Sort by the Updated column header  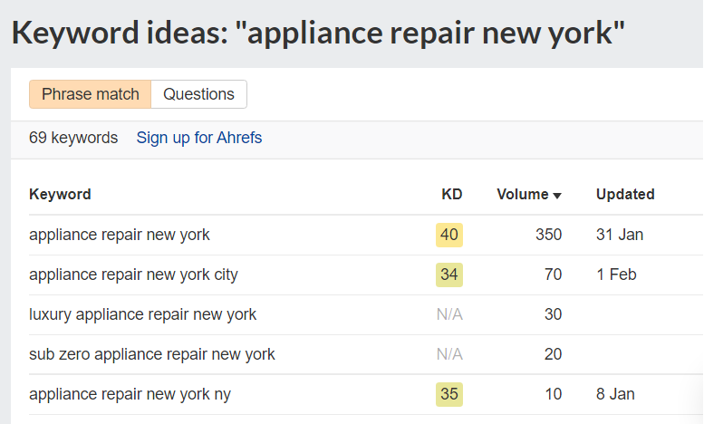click(x=625, y=194)
